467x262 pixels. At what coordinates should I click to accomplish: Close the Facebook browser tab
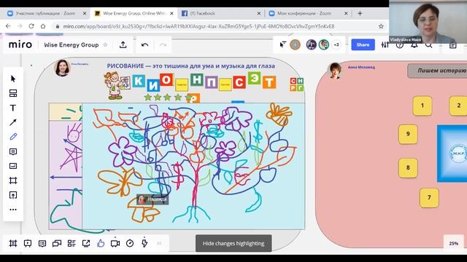pos(259,13)
